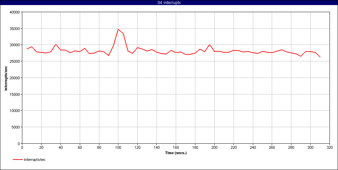Click the line's last data point at 310 seconds
Screen dimensions: 338x170
pos(320,57)
